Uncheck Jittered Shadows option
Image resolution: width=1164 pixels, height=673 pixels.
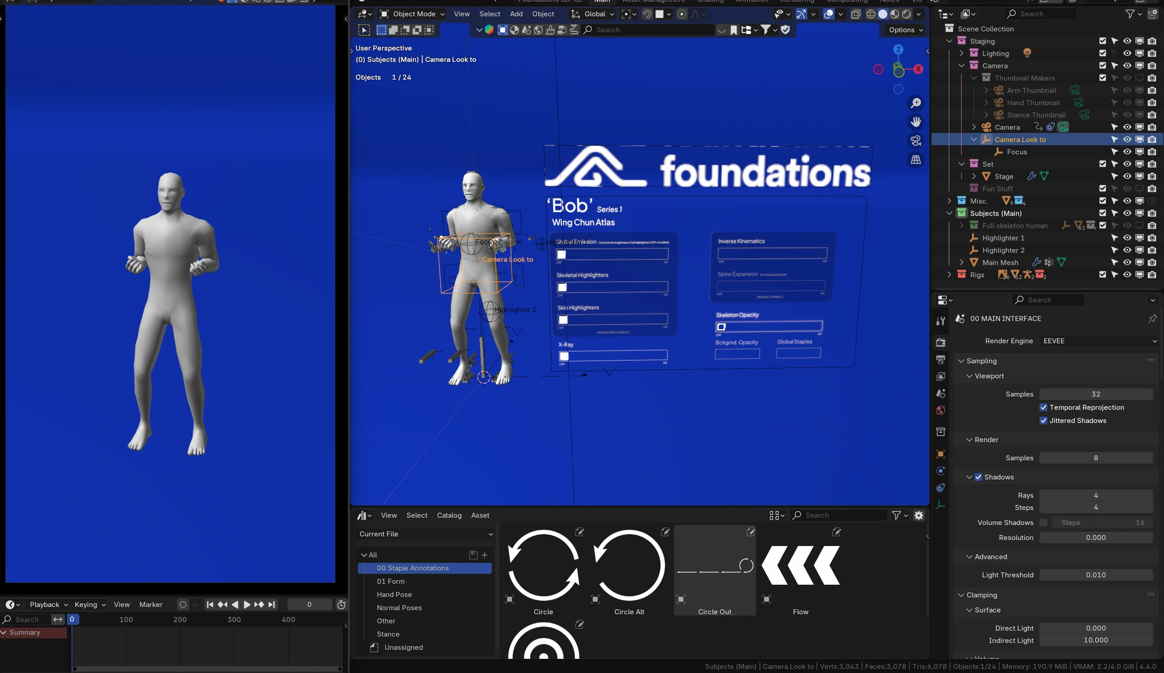(x=1043, y=421)
